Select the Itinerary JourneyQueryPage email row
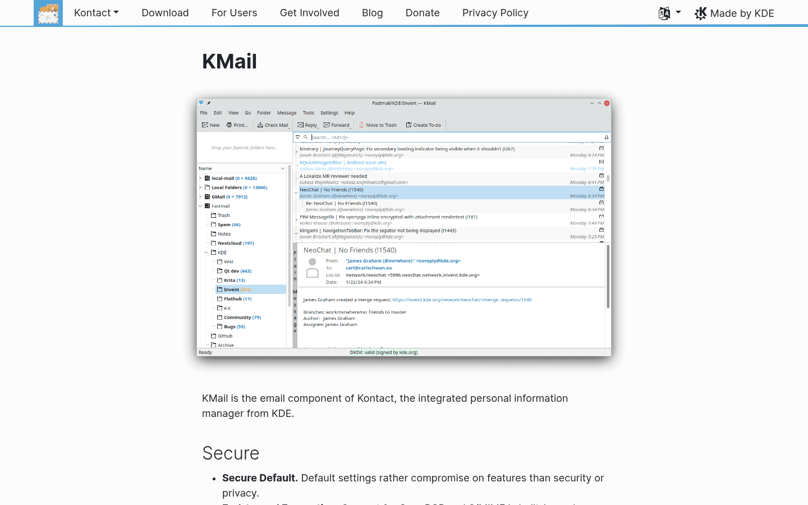 [452, 152]
